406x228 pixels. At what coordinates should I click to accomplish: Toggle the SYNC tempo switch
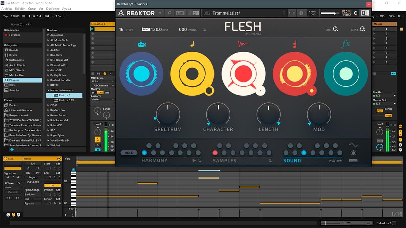[146, 29]
